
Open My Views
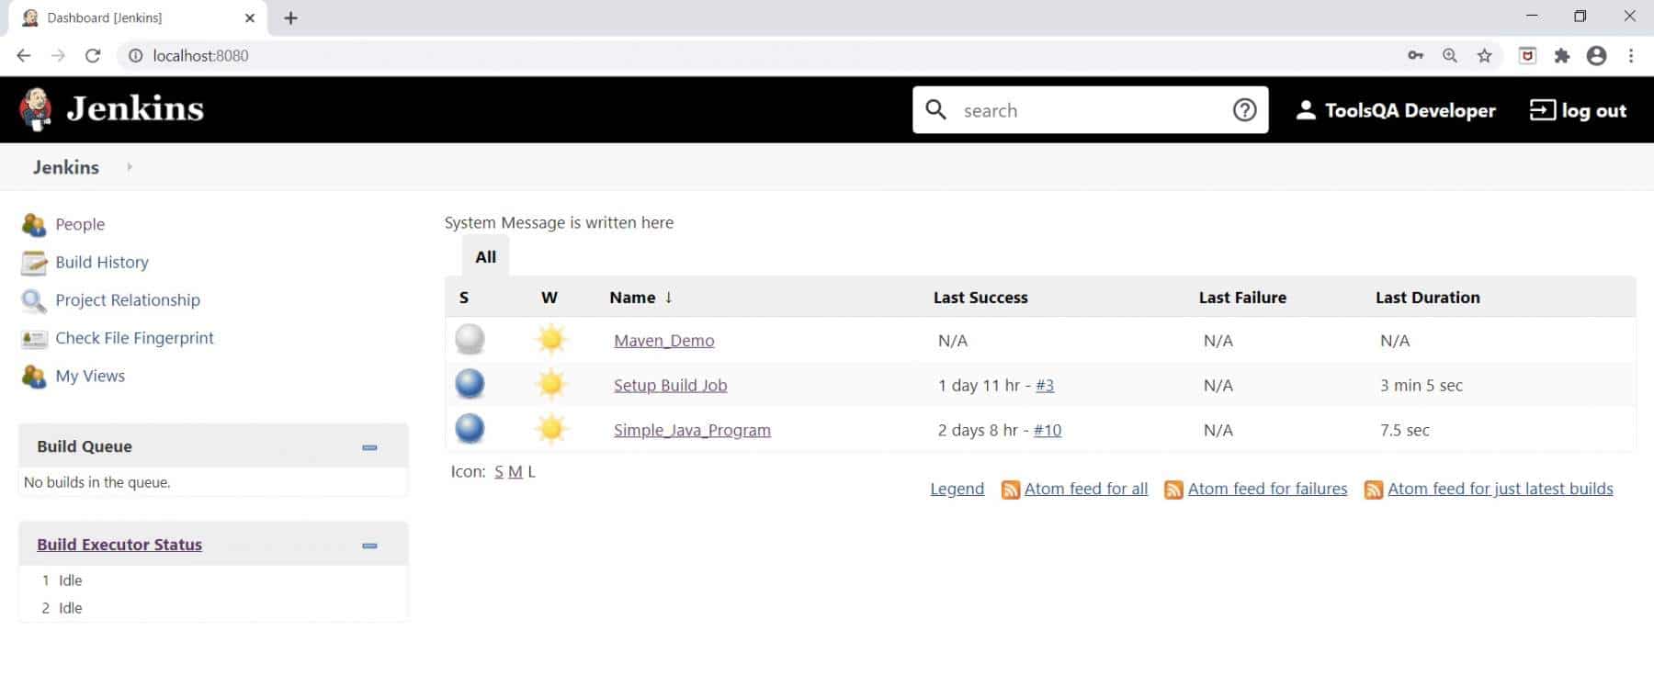(90, 377)
